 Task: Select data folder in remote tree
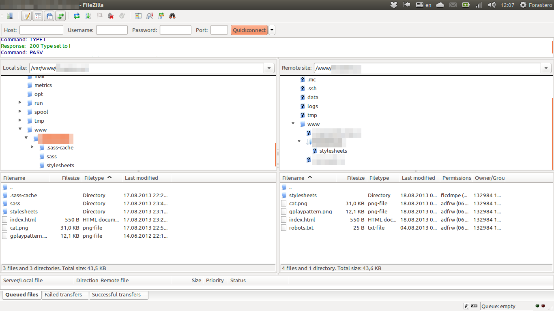[313, 97]
